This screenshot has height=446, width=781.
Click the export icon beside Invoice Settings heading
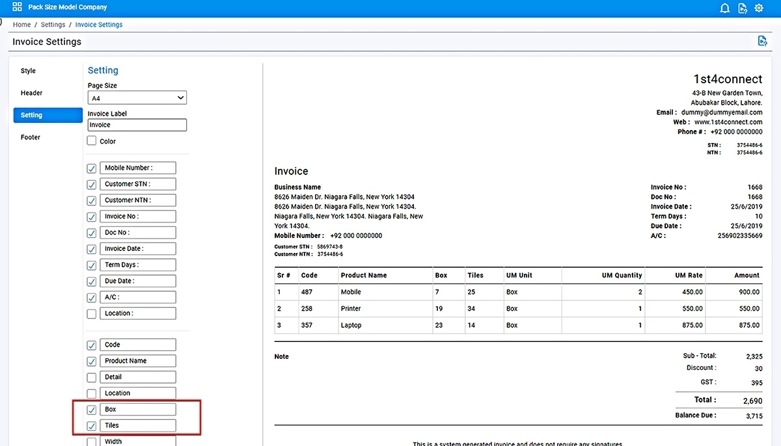click(x=763, y=41)
